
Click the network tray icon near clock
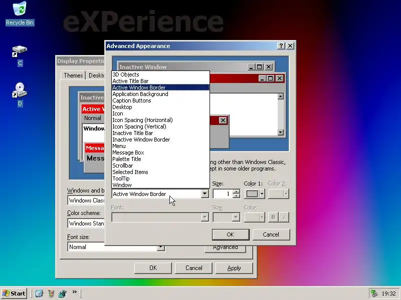[374, 293]
